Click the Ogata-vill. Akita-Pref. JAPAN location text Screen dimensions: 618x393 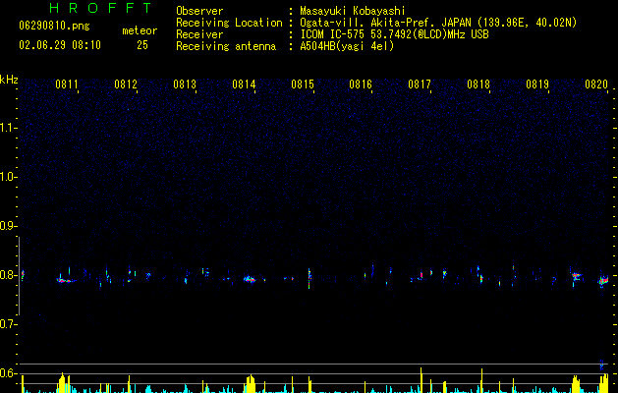pyautogui.click(x=438, y=23)
